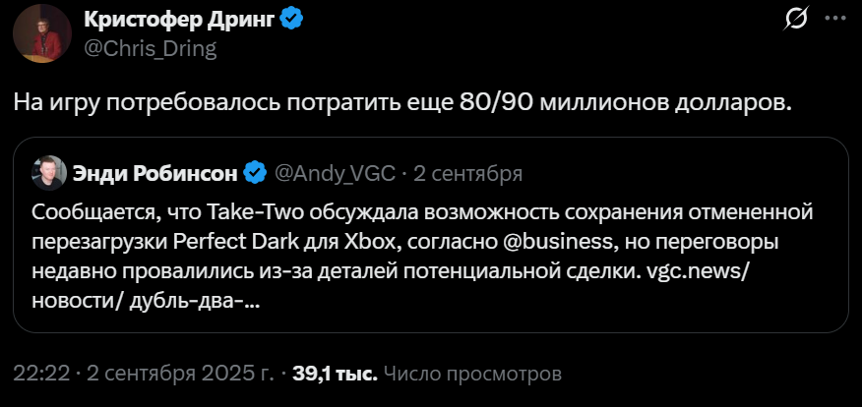The height and width of the screenshot is (407, 862).
Task: Open the @Chris_Dring handle
Action: 150,47
